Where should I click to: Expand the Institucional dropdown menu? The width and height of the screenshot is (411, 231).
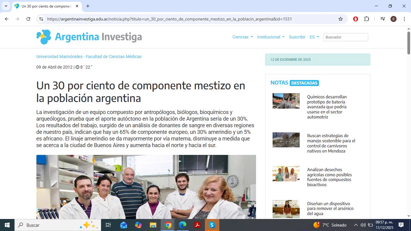pos(271,37)
